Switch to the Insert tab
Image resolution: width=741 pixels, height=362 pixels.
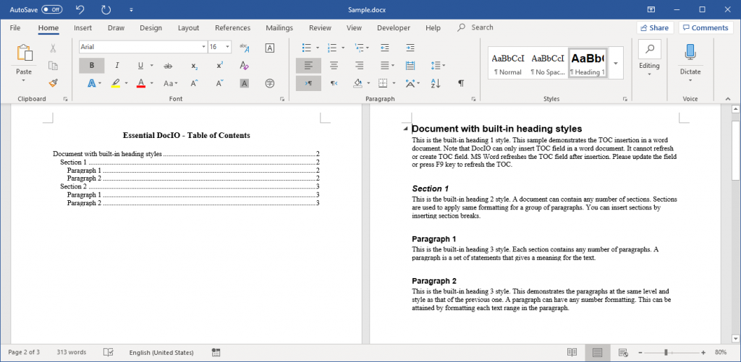click(x=82, y=27)
